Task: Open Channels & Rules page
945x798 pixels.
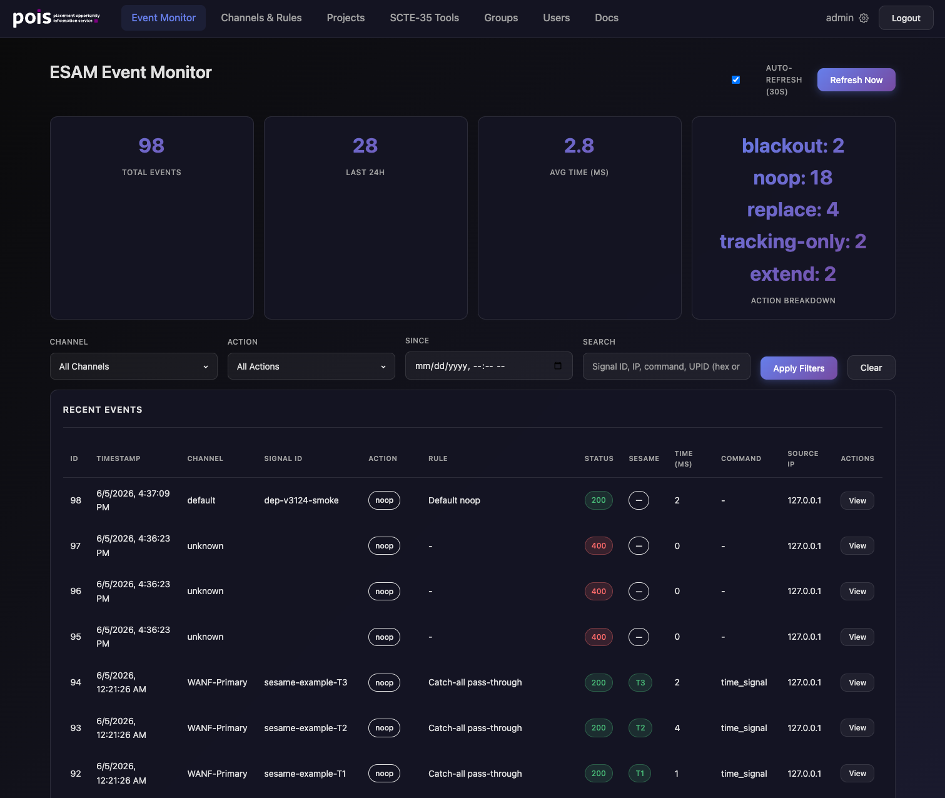Action: point(261,18)
